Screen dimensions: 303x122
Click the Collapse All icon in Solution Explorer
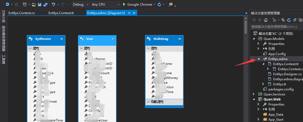(295, 20)
